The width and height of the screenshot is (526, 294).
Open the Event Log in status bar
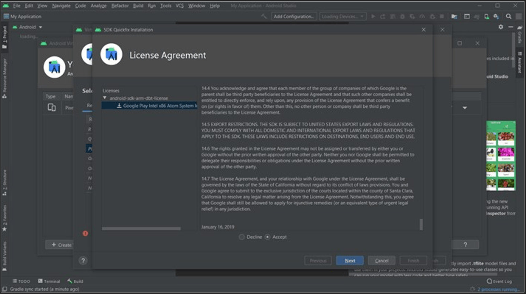[x=499, y=281]
